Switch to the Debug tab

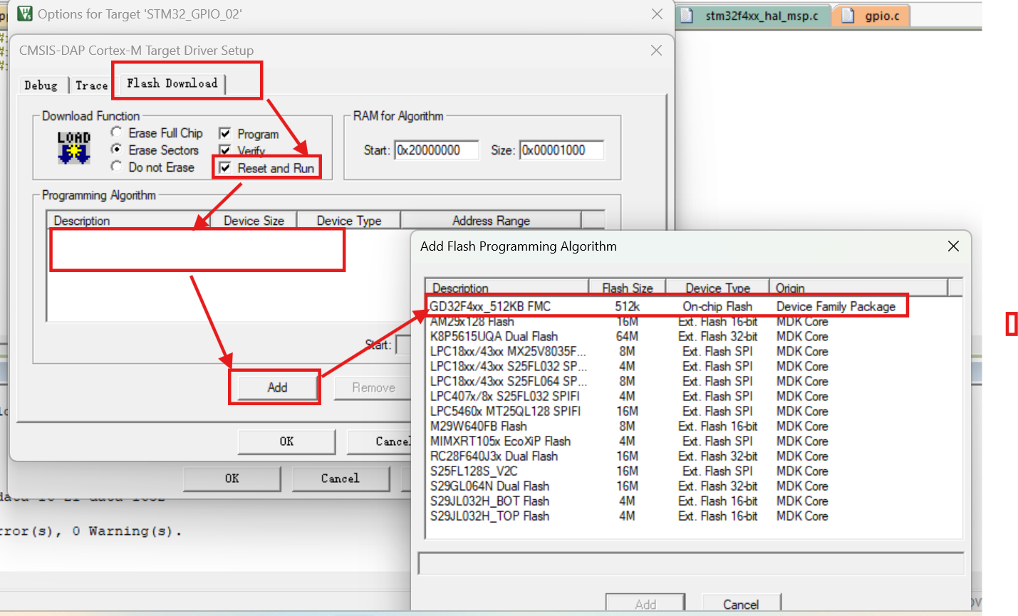pyautogui.click(x=41, y=85)
